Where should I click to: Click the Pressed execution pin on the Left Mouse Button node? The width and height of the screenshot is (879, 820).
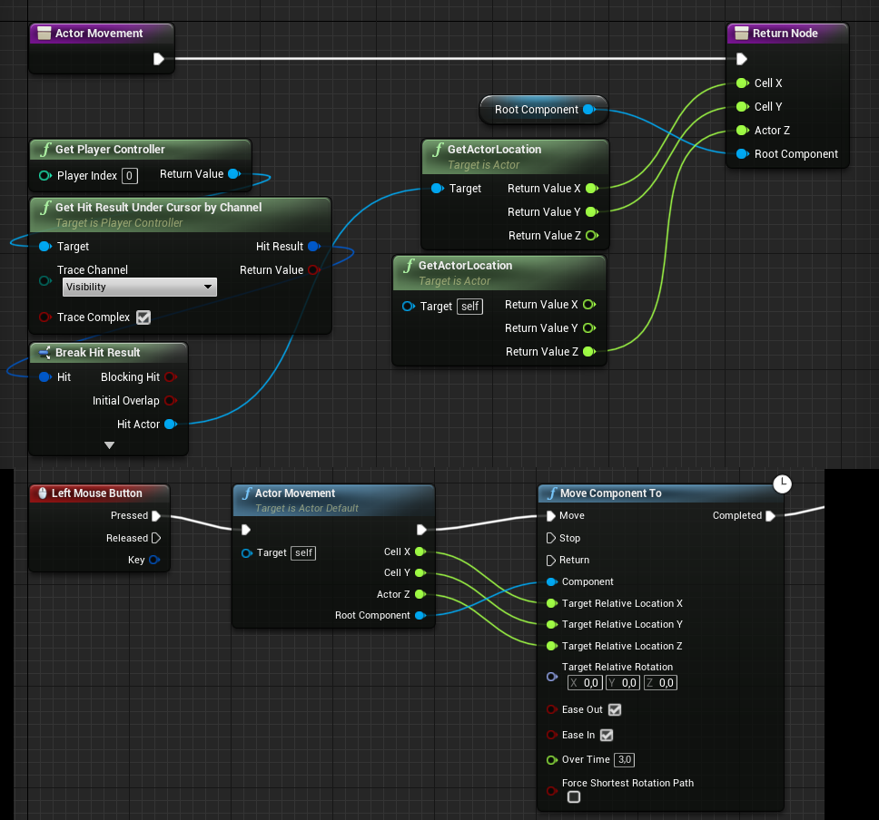click(x=156, y=515)
